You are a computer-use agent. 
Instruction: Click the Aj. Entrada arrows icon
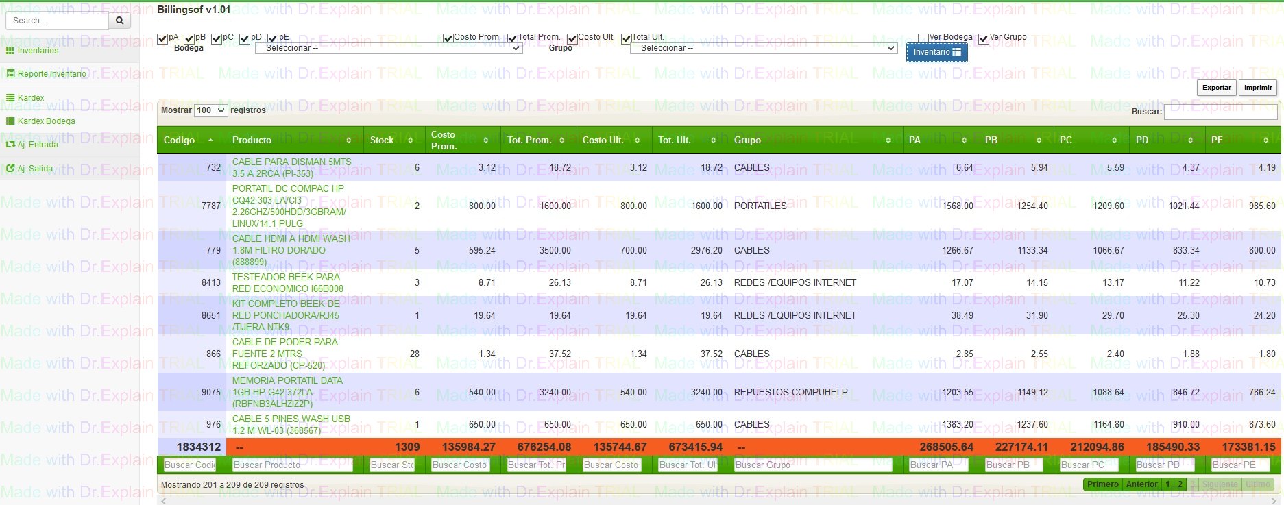(x=10, y=145)
